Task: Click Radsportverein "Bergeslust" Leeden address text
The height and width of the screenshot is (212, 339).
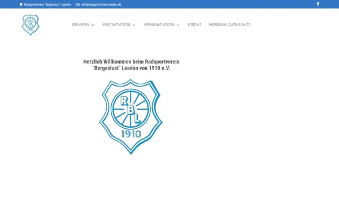Action: tap(47, 5)
